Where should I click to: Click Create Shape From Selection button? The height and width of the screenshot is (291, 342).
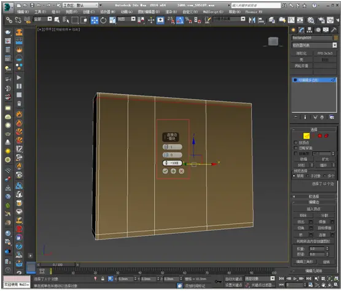313,241
